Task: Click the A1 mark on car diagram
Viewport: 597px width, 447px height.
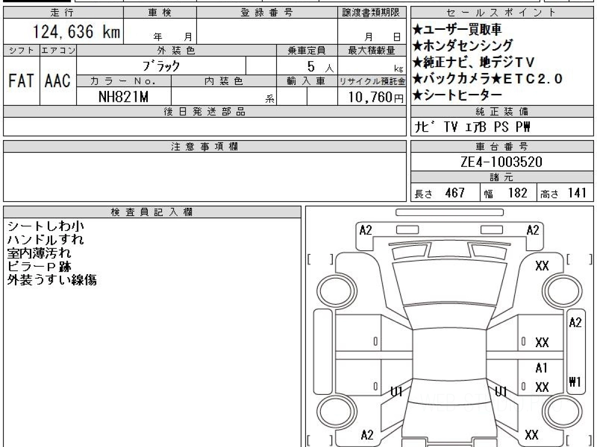Action: pos(542,368)
